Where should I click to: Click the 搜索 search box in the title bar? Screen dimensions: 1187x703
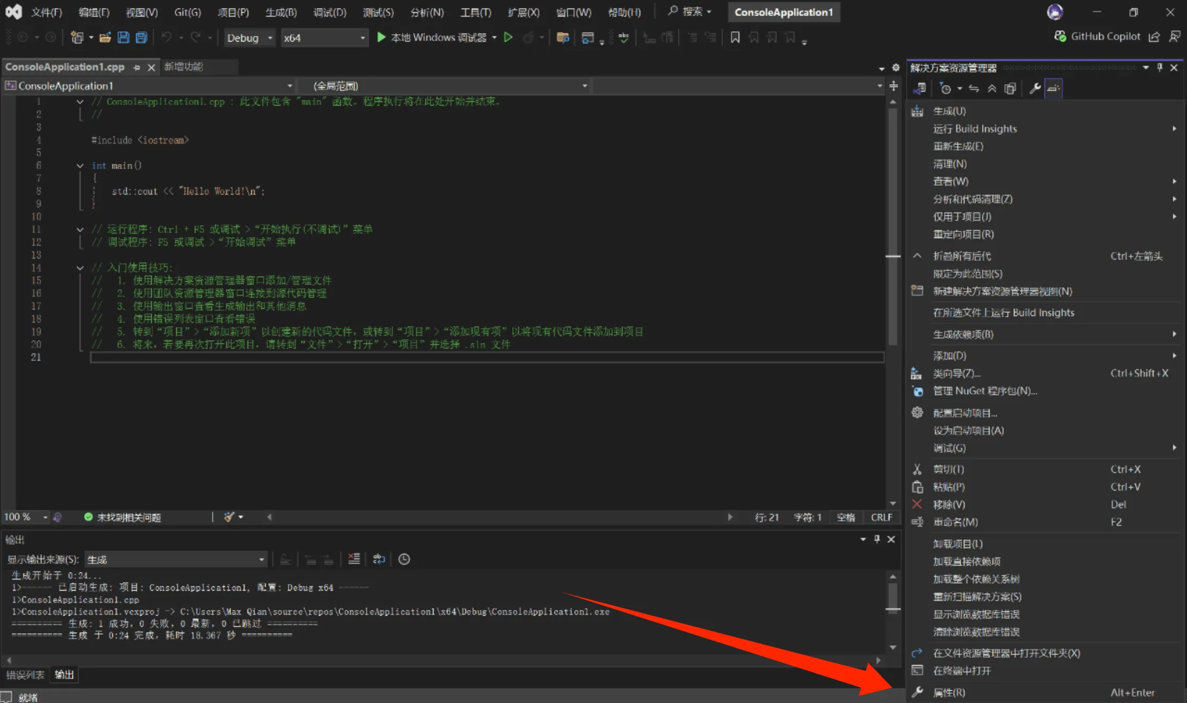coord(691,12)
